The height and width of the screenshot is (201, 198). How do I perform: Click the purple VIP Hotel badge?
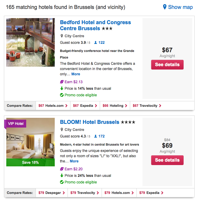click(x=16, y=124)
